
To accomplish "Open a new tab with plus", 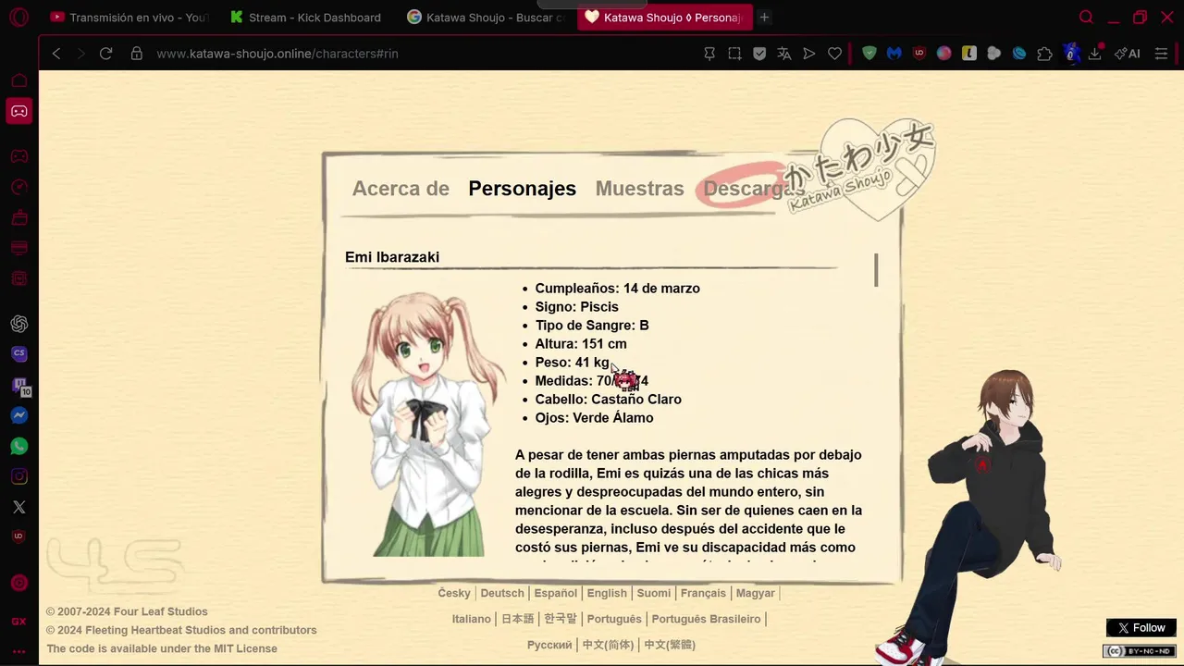I will pyautogui.click(x=764, y=17).
